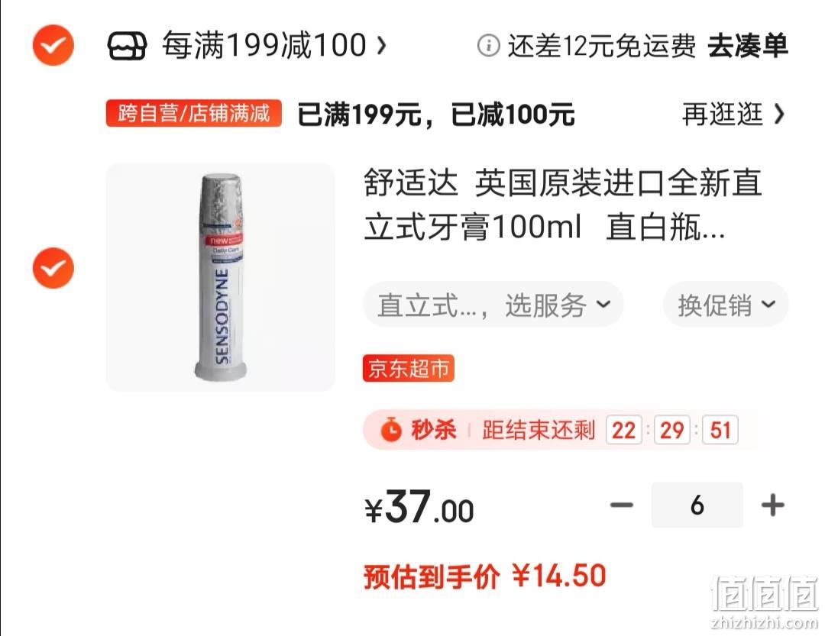Image resolution: width=825 pixels, height=636 pixels.
Task: Open the Sensodyne toothpaste product thumbnail
Action: click(x=221, y=277)
